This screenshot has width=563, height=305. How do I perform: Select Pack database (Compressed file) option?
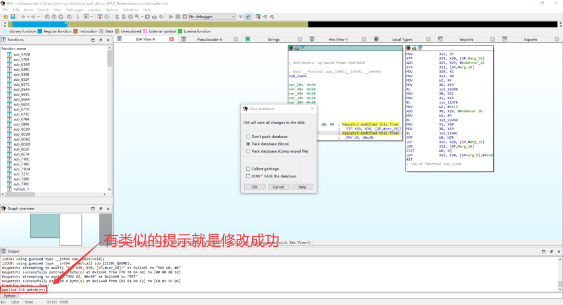(277, 152)
